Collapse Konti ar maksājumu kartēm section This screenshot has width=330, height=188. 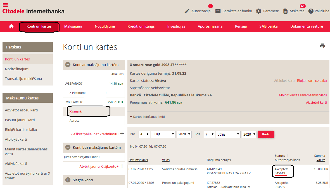point(68,65)
